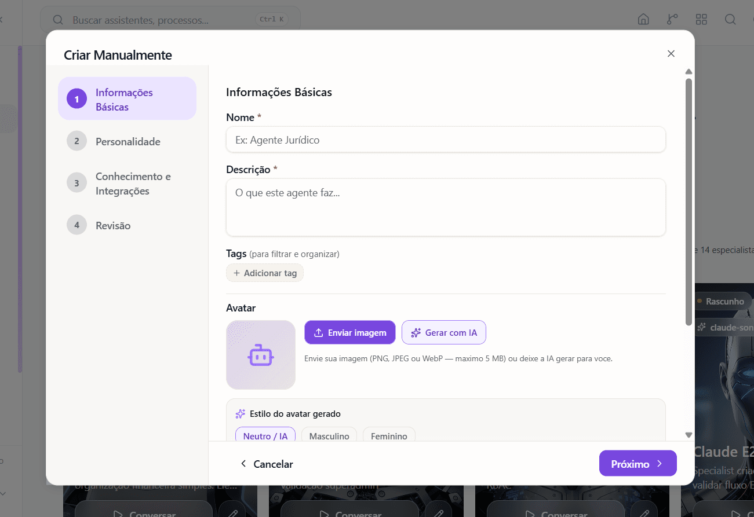Open the grid apps icon
This screenshot has width=754, height=517.
[701, 19]
